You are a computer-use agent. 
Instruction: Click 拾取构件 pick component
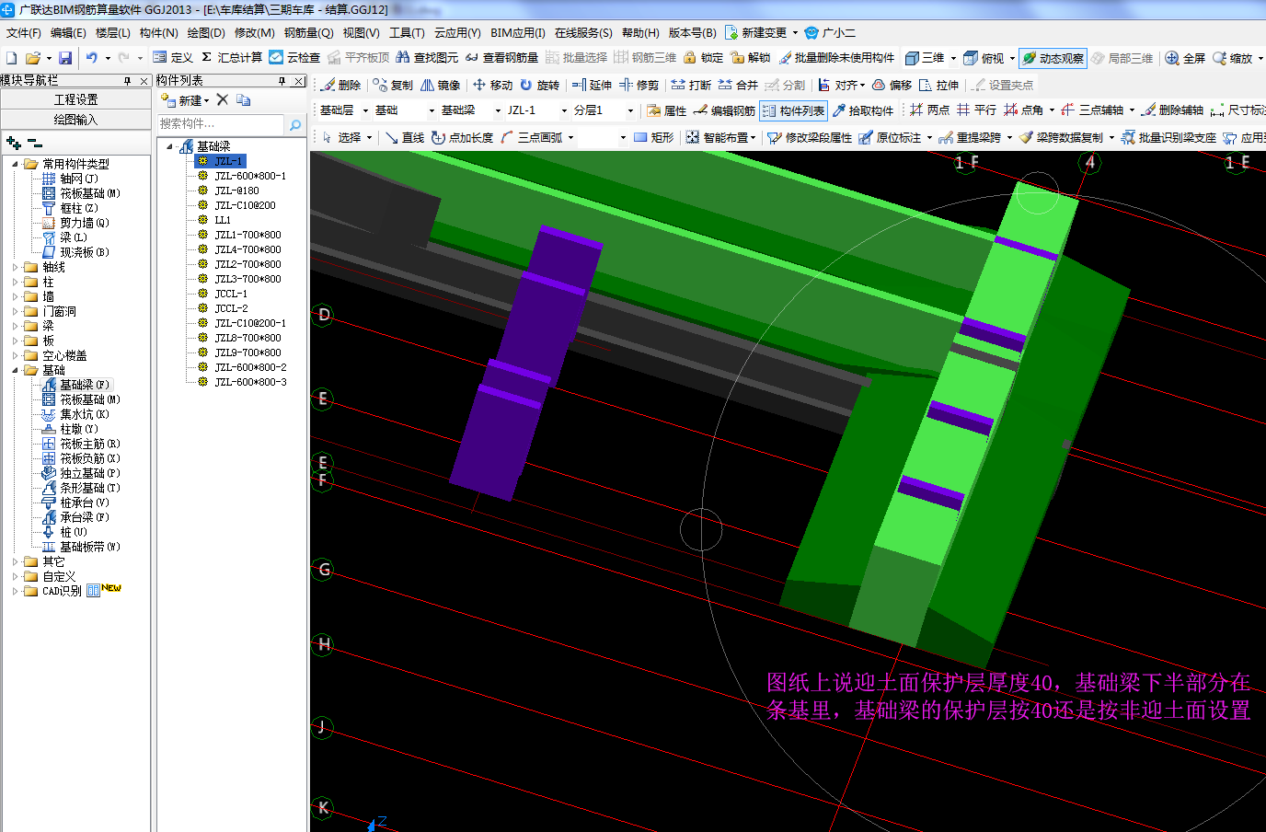[862, 110]
